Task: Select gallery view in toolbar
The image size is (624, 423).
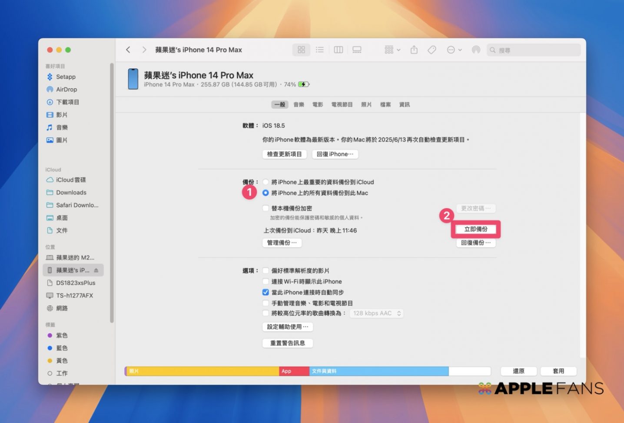Action: pyautogui.click(x=357, y=50)
